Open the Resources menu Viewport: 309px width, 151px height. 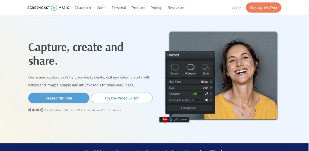[176, 8]
